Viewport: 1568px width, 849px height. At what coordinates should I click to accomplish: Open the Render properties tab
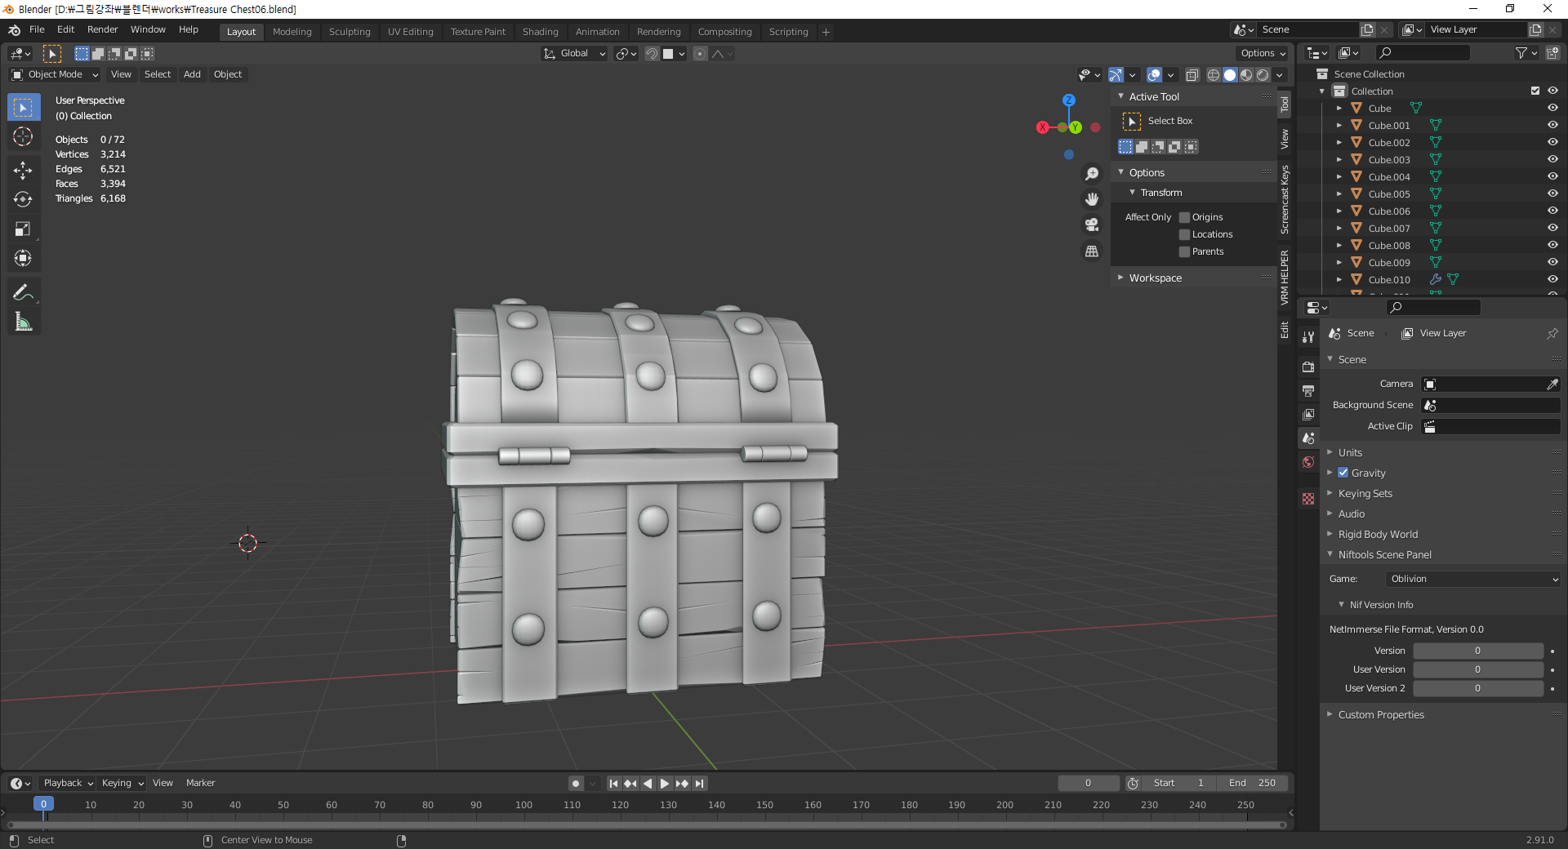[1308, 367]
